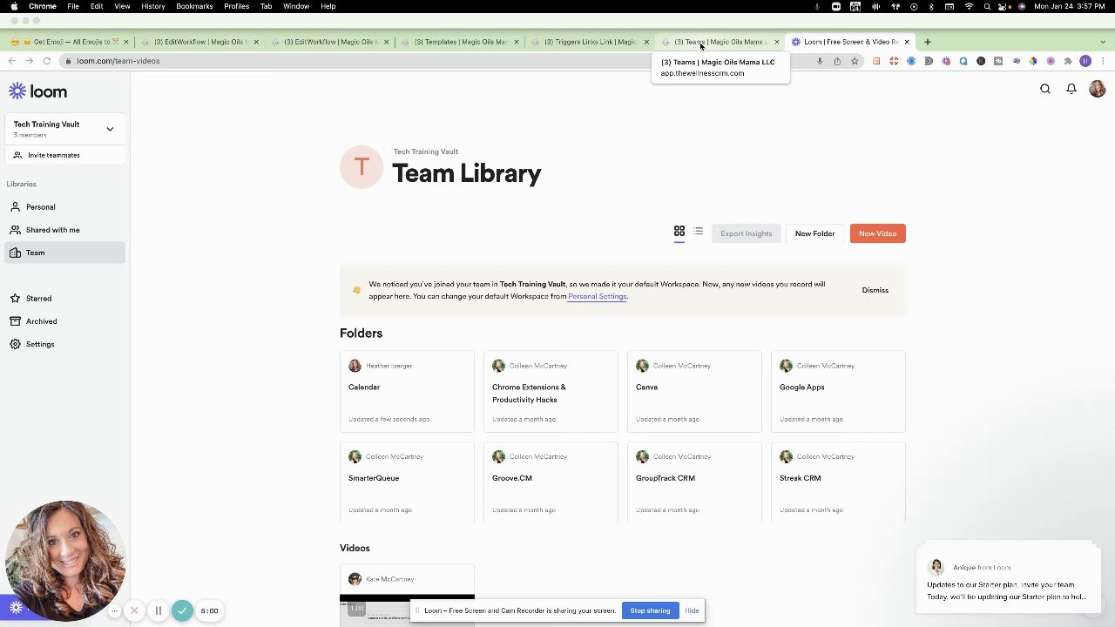
Task: Switch to the Triggers Links tab
Action: (590, 42)
